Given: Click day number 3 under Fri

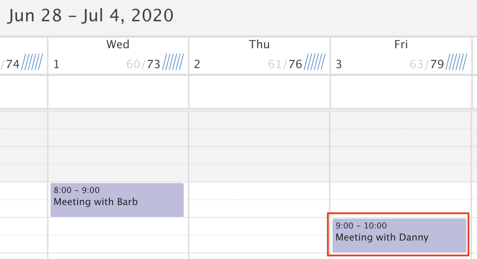Looking at the screenshot, I should [339, 65].
